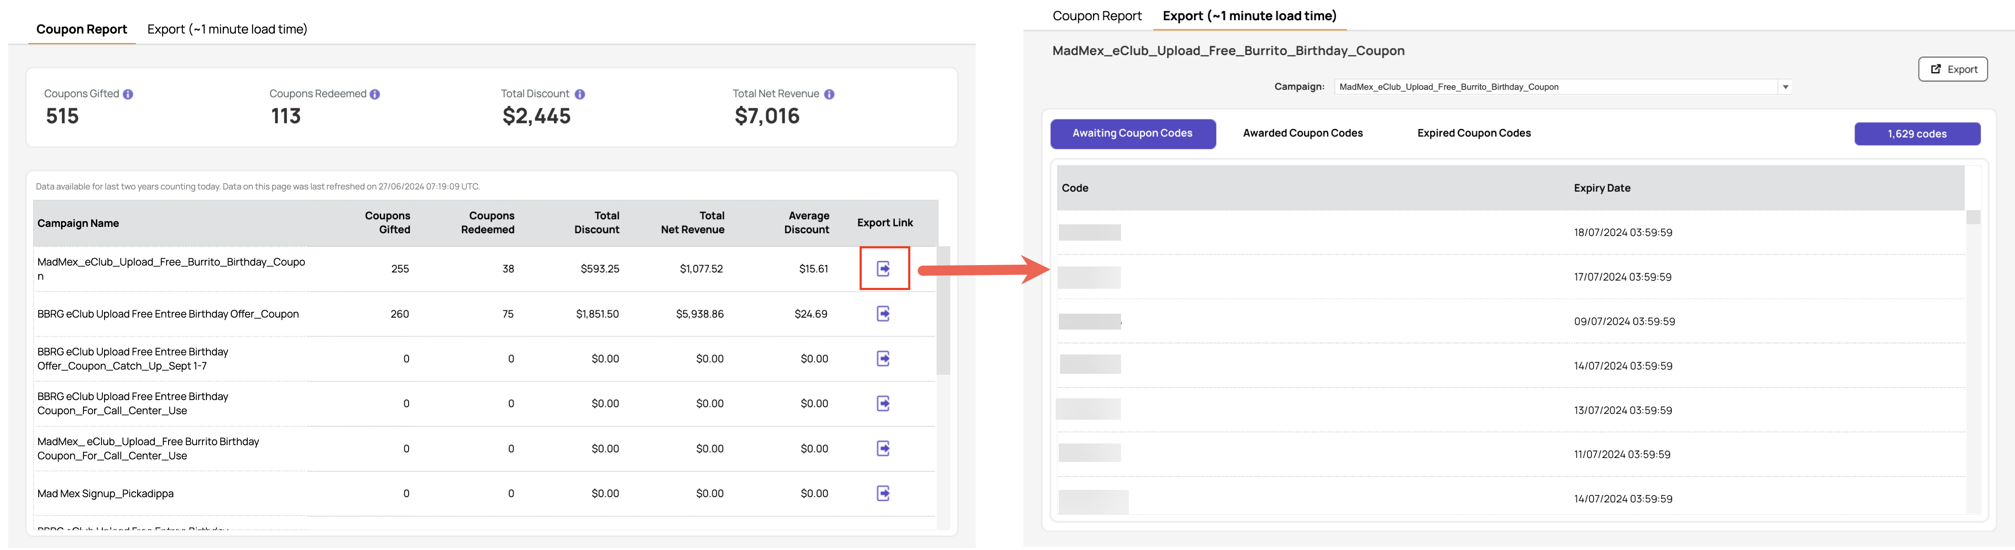Show info tooltip for Total Discount
This screenshot has height=550, width=2015.
pyautogui.click(x=580, y=95)
